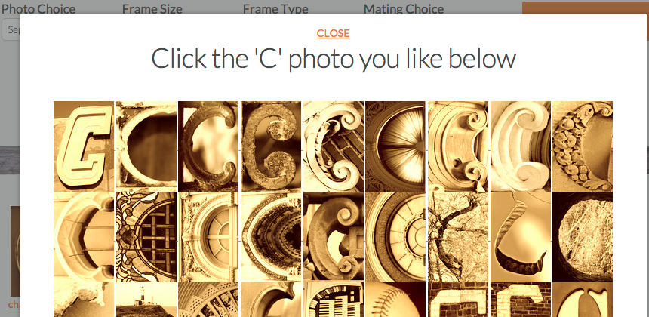Pick the ornate arched window 'C' photo
Viewport: 649px width, 317px height.
[208, 237]
